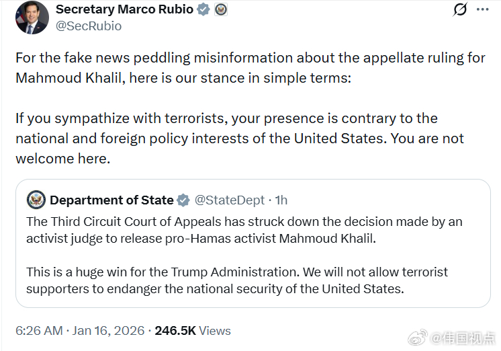
Task: Click the main tweet text about Mahmoud Khalil
Action: pos(250,68)
